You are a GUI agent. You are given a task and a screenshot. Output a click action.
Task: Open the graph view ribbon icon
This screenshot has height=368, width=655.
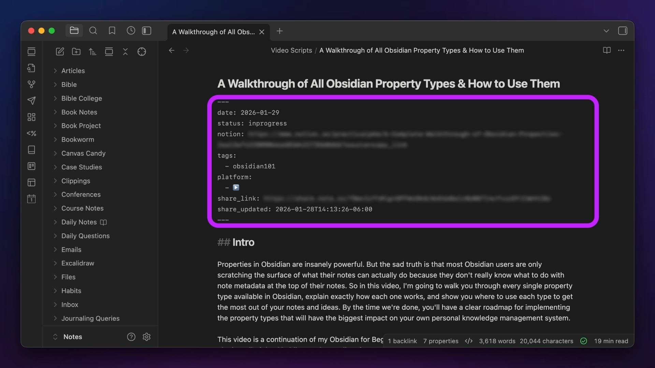pyautogui.click(x=31, y=84)
